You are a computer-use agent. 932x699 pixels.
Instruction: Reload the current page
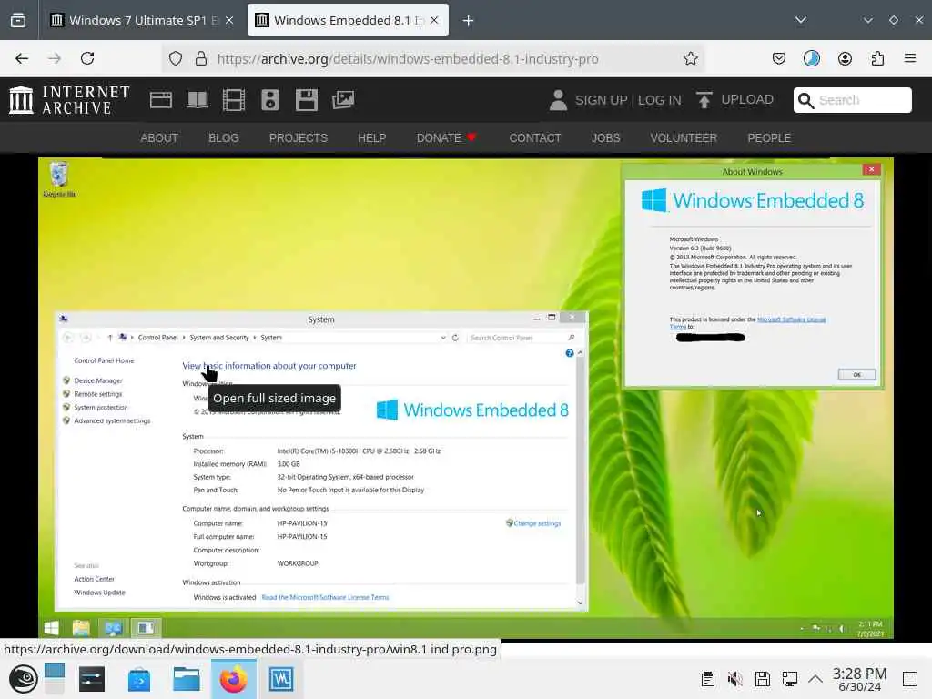pos(87,58)
